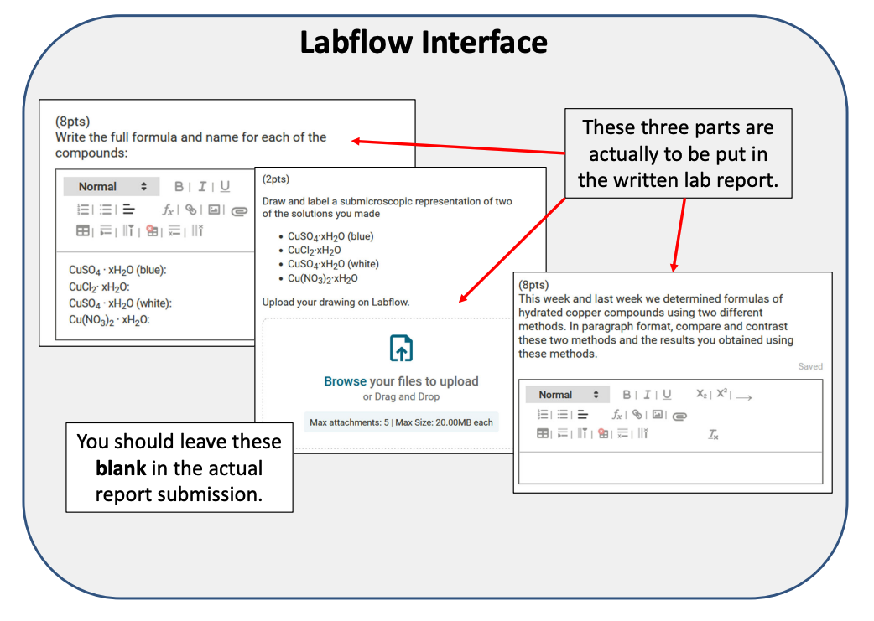Insert formula (fx) in the formula-and-name editor
874x621 pixels.
168,210
